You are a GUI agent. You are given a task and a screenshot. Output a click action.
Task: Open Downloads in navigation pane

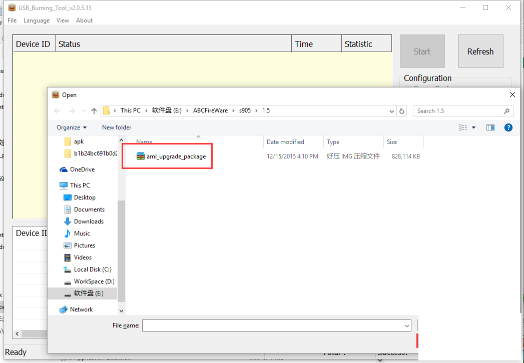click(x=89, y=221)
